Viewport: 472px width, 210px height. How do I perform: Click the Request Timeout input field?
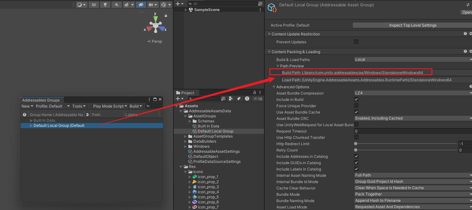click(x=413, y=131)
